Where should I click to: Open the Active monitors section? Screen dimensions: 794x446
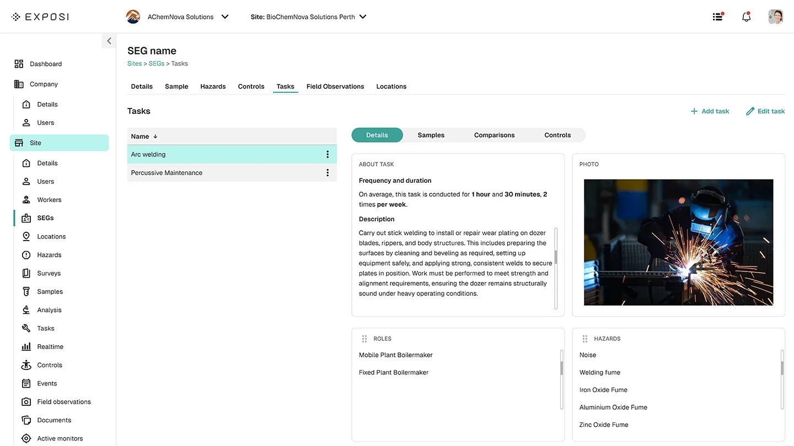60,438
